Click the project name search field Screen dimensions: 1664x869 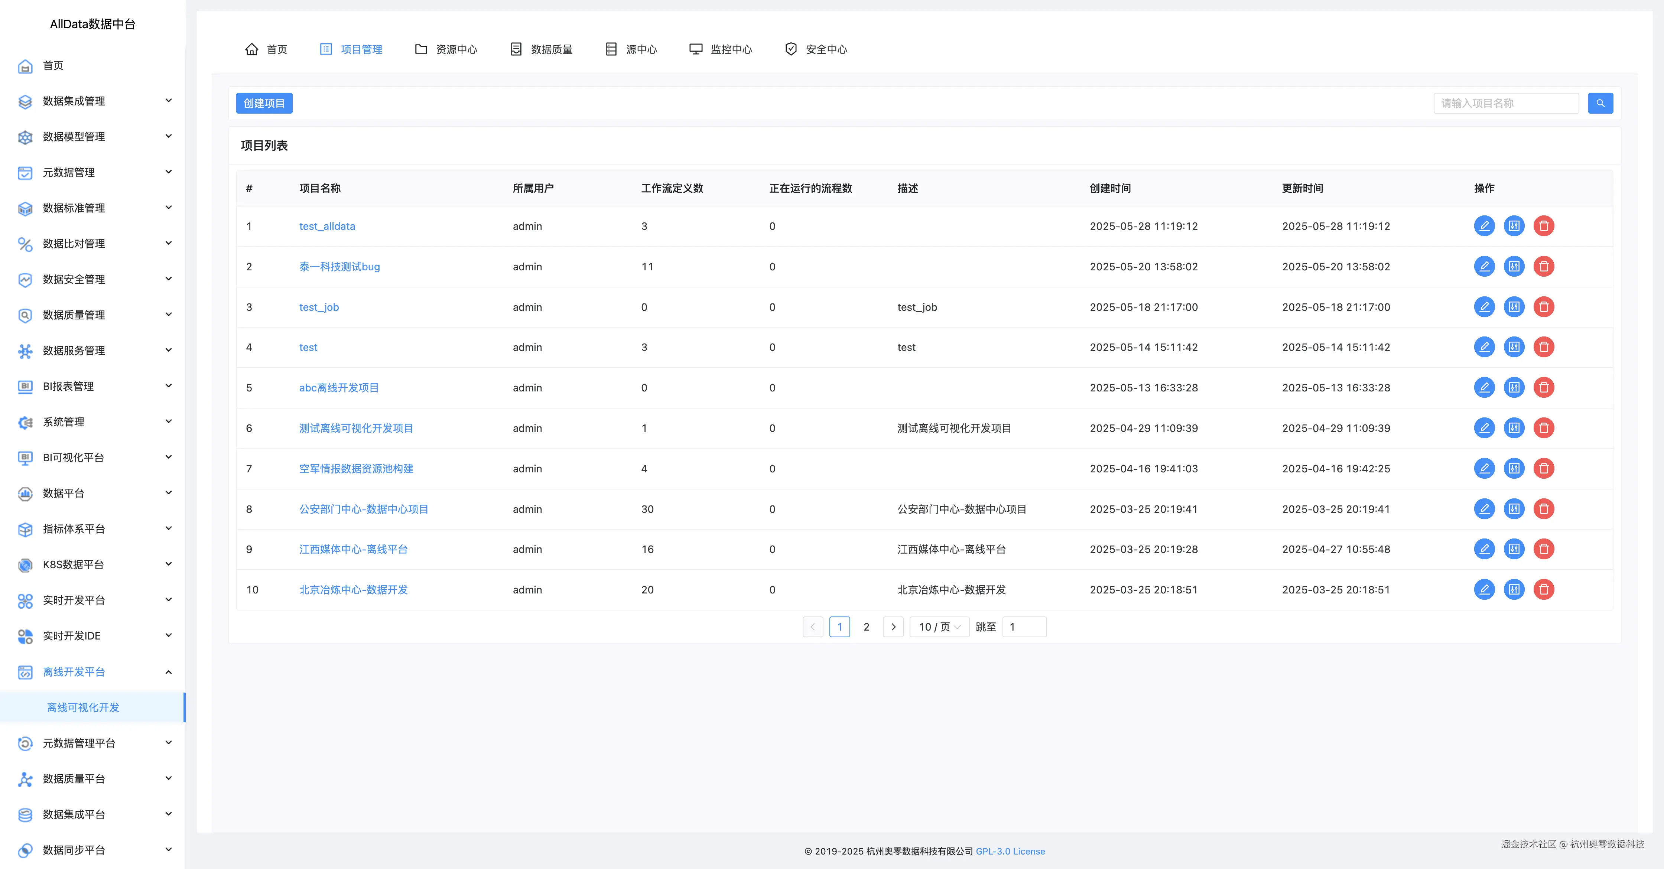pyautogui.click(x=1505, y=103)
